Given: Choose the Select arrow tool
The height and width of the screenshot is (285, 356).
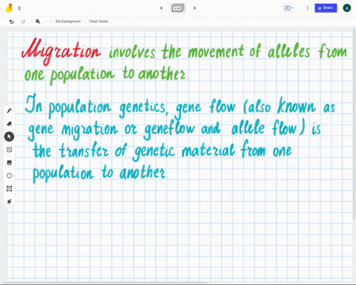Looking at the screenshot, I should point(10,137).
